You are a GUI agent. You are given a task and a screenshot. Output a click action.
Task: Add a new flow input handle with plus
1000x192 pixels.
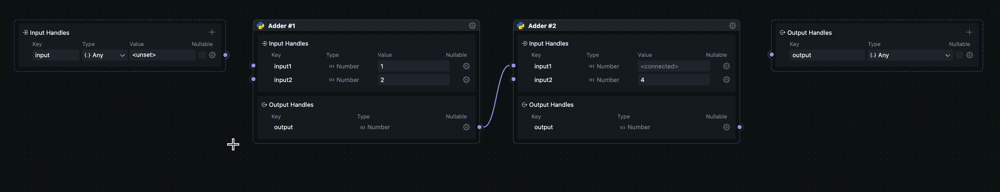coord(212,32)
